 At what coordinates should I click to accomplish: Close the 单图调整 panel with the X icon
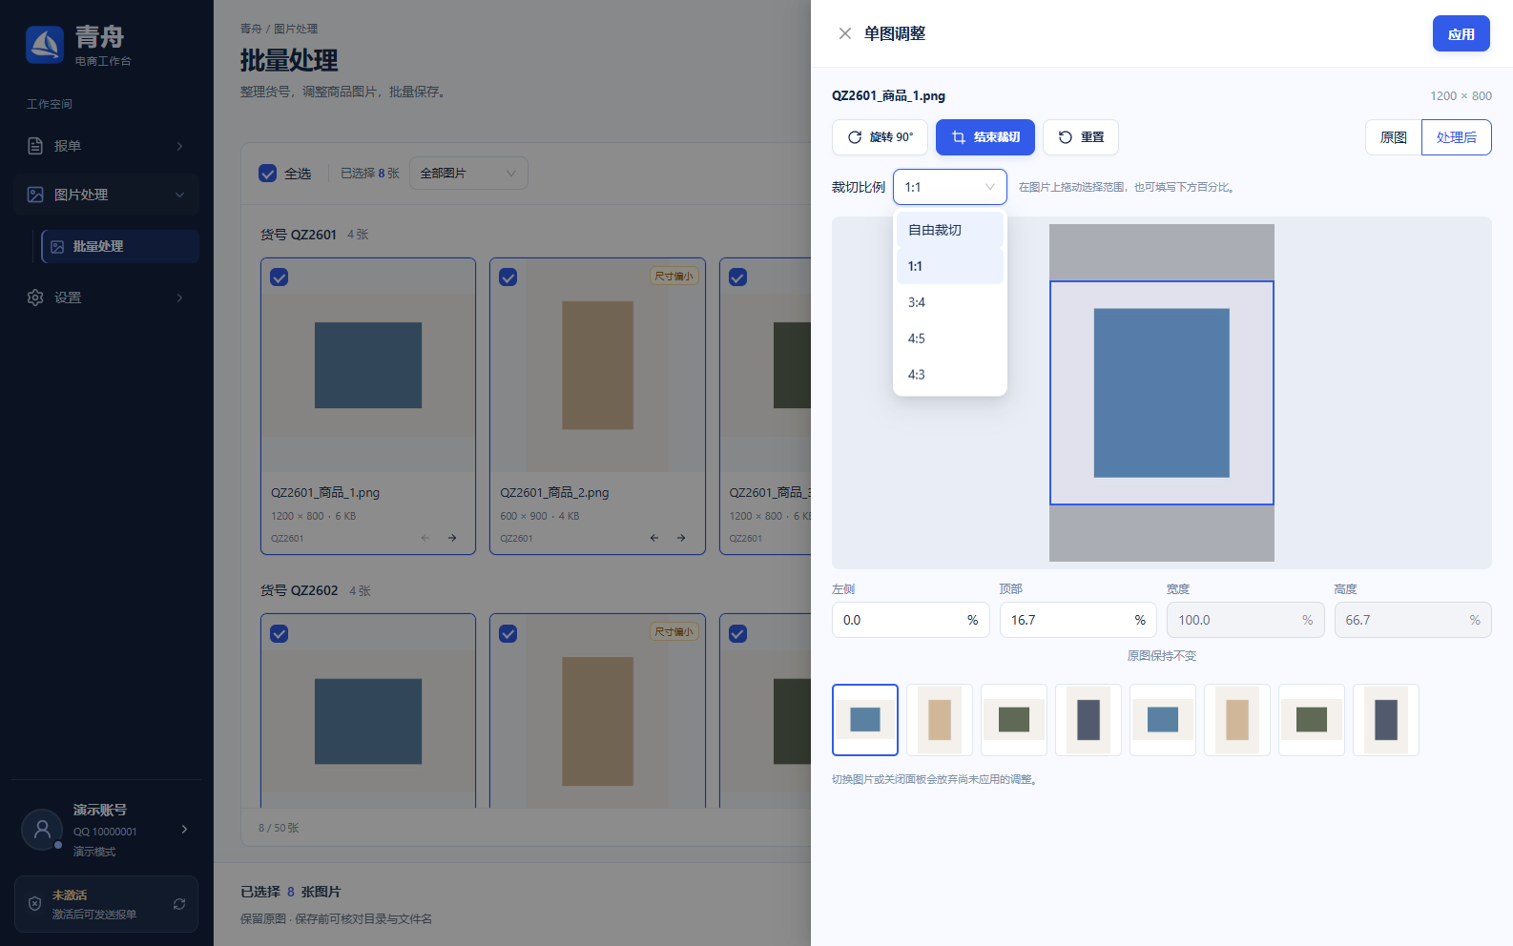[x=844, y=33]
